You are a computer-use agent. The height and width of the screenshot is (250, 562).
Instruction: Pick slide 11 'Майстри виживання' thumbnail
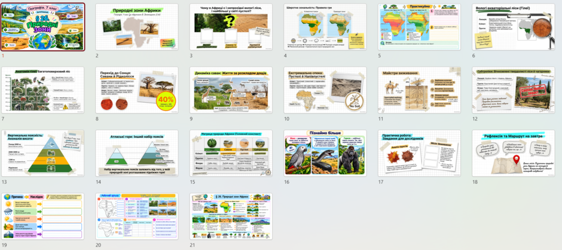pos(419,90)
